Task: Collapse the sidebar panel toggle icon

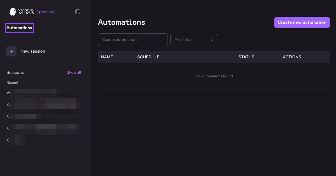Action: (77, 12)
